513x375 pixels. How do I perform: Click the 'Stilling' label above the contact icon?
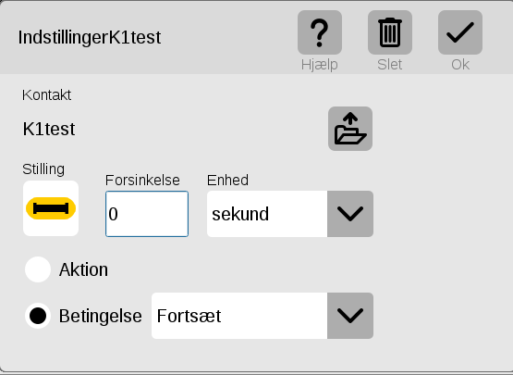tap(43, 169)
